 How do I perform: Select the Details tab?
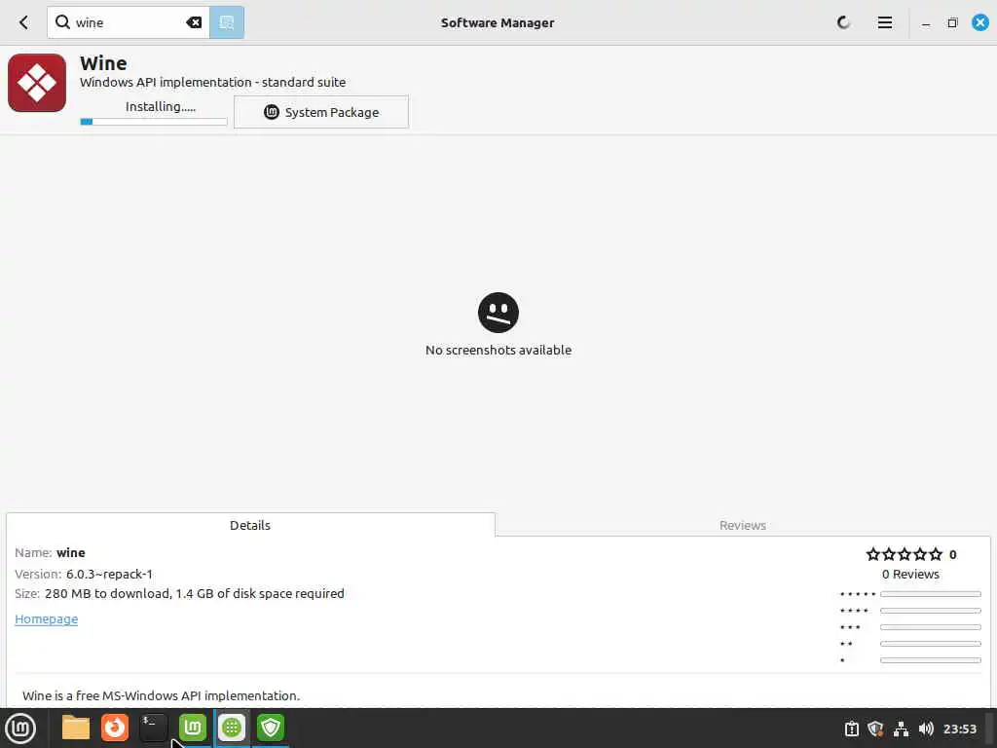[250, 525]
